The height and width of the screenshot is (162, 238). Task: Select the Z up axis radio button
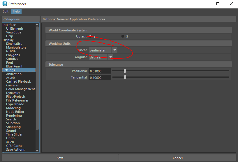[x=123, y=36]
